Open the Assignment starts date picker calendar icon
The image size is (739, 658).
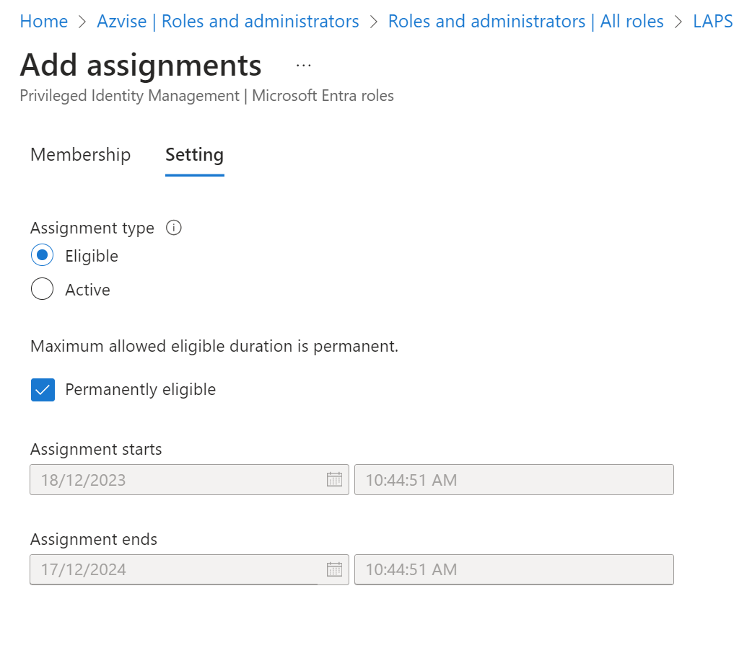(334, 479)
